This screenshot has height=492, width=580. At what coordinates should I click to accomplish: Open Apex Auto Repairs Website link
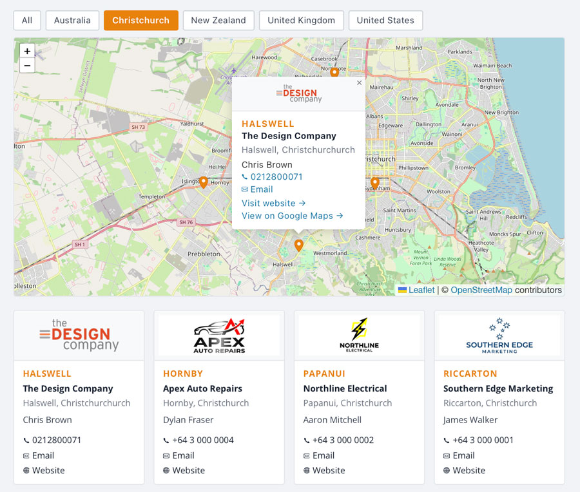point(188,470)
